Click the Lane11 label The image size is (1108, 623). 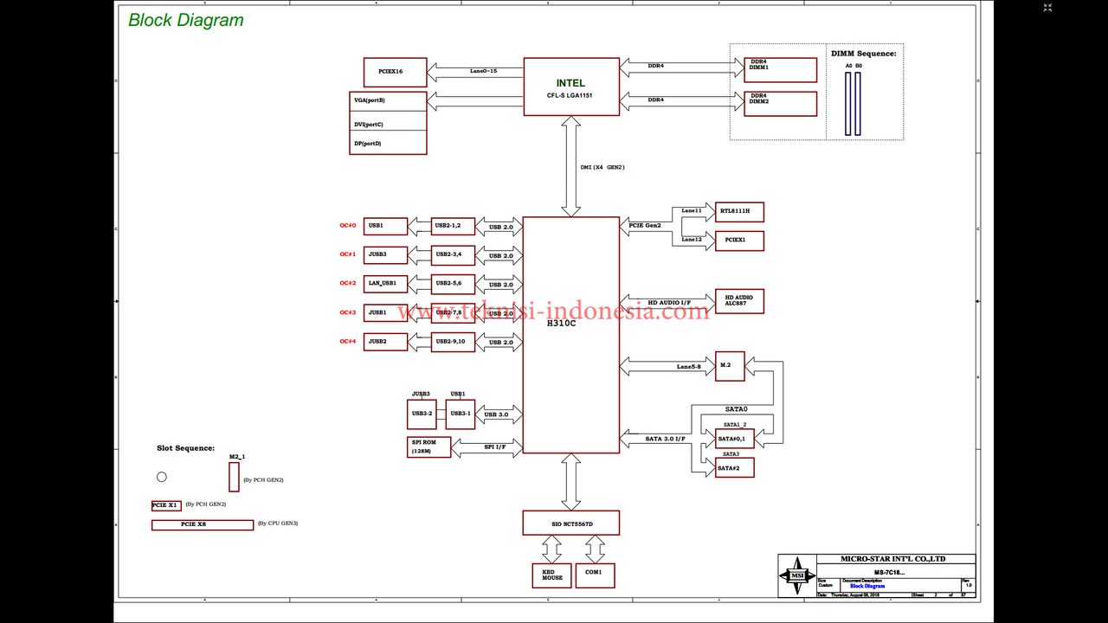click(692, 210)
